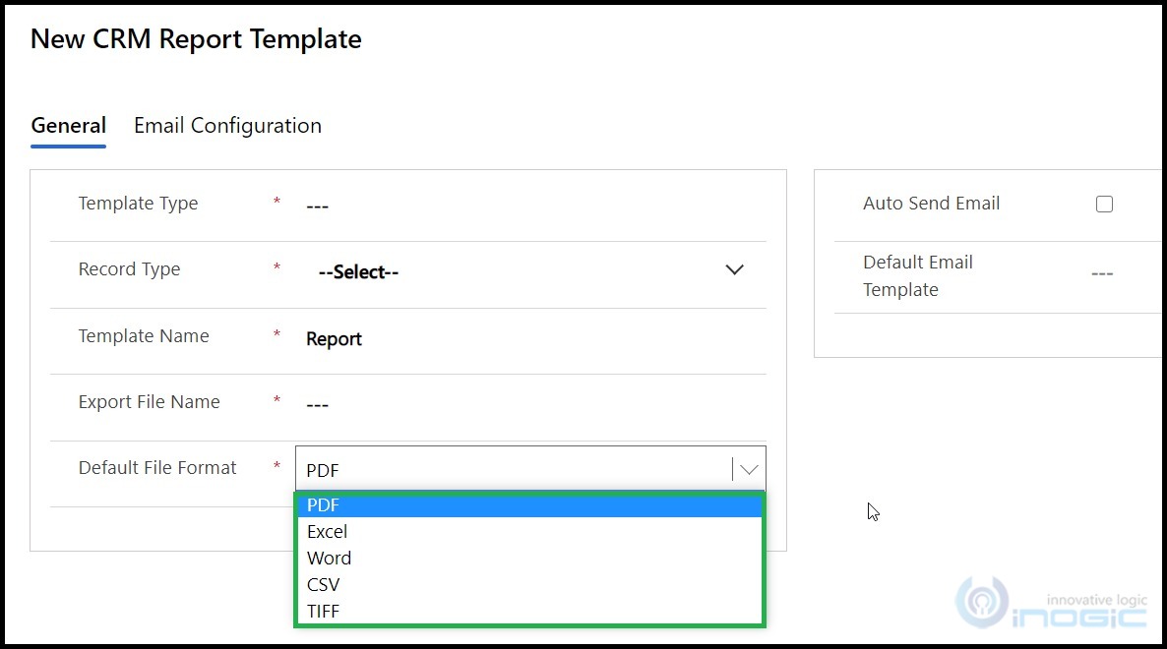Pick TIFF from the format options

[530, 611]
